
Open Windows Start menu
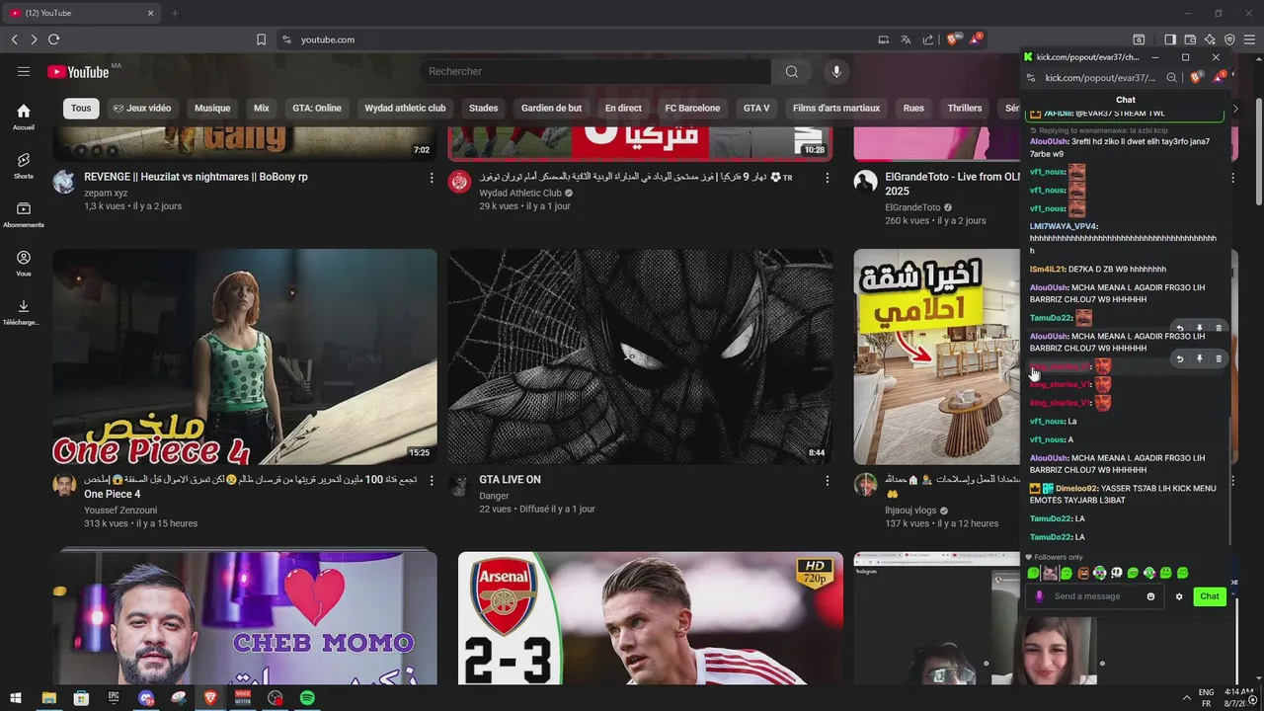pos(16,698)
